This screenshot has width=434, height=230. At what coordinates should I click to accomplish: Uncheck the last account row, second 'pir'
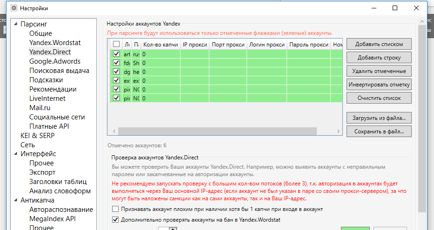[116, 98]
